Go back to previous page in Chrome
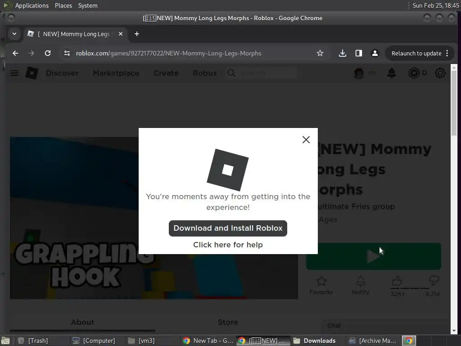The image size is (461, 346). pos(15,53)
